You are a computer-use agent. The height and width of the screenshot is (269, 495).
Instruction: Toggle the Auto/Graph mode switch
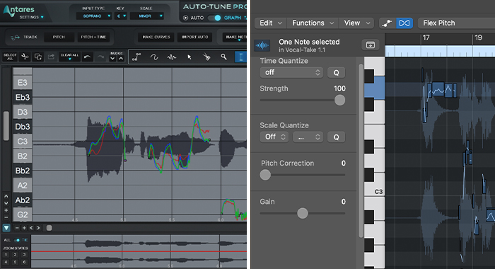click(x=215, y=18)
